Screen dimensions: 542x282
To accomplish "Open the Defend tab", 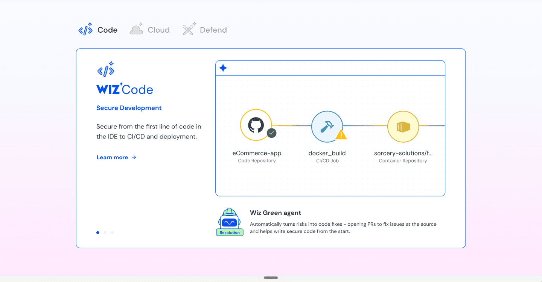I will (205, 30).
